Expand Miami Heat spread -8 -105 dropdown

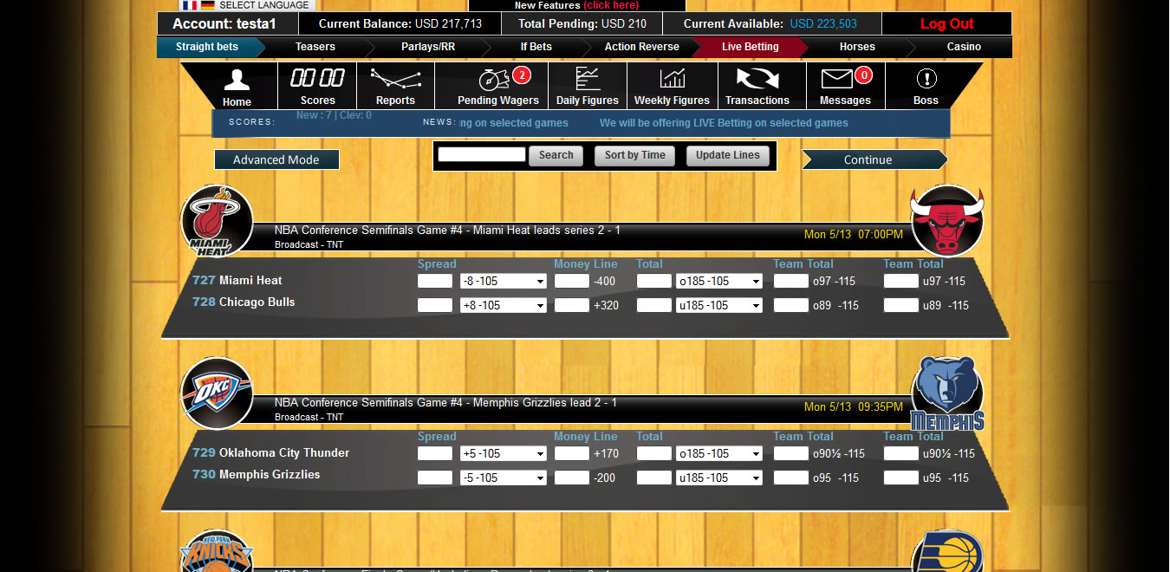[503, 281]
